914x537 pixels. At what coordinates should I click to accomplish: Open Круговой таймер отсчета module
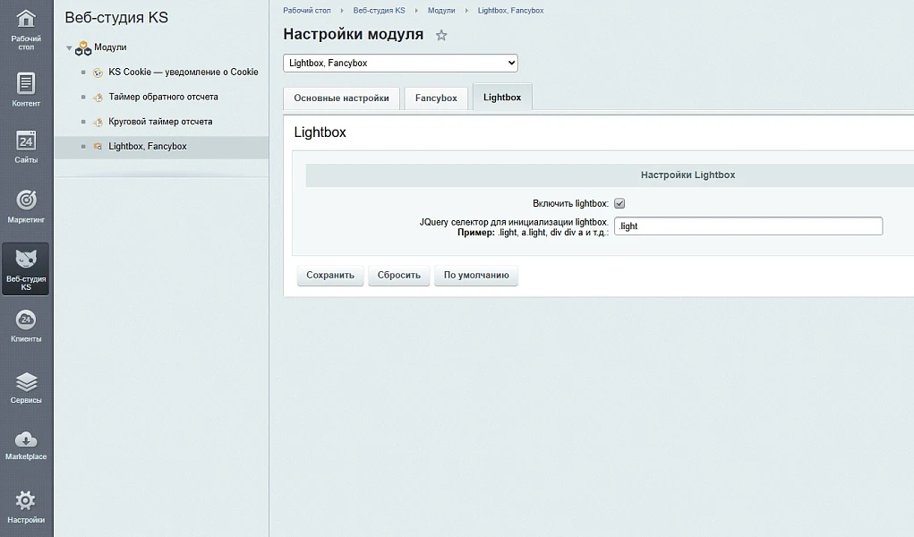coord(160,122)
